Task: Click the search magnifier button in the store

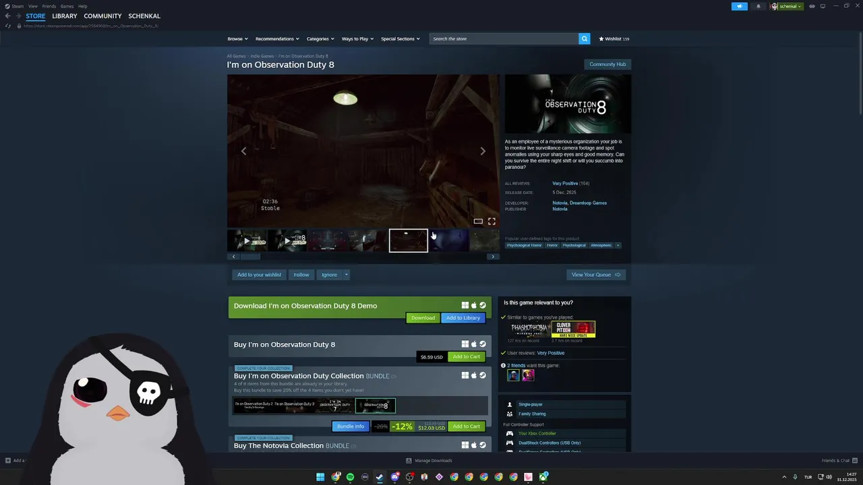Action: (585, 38)
